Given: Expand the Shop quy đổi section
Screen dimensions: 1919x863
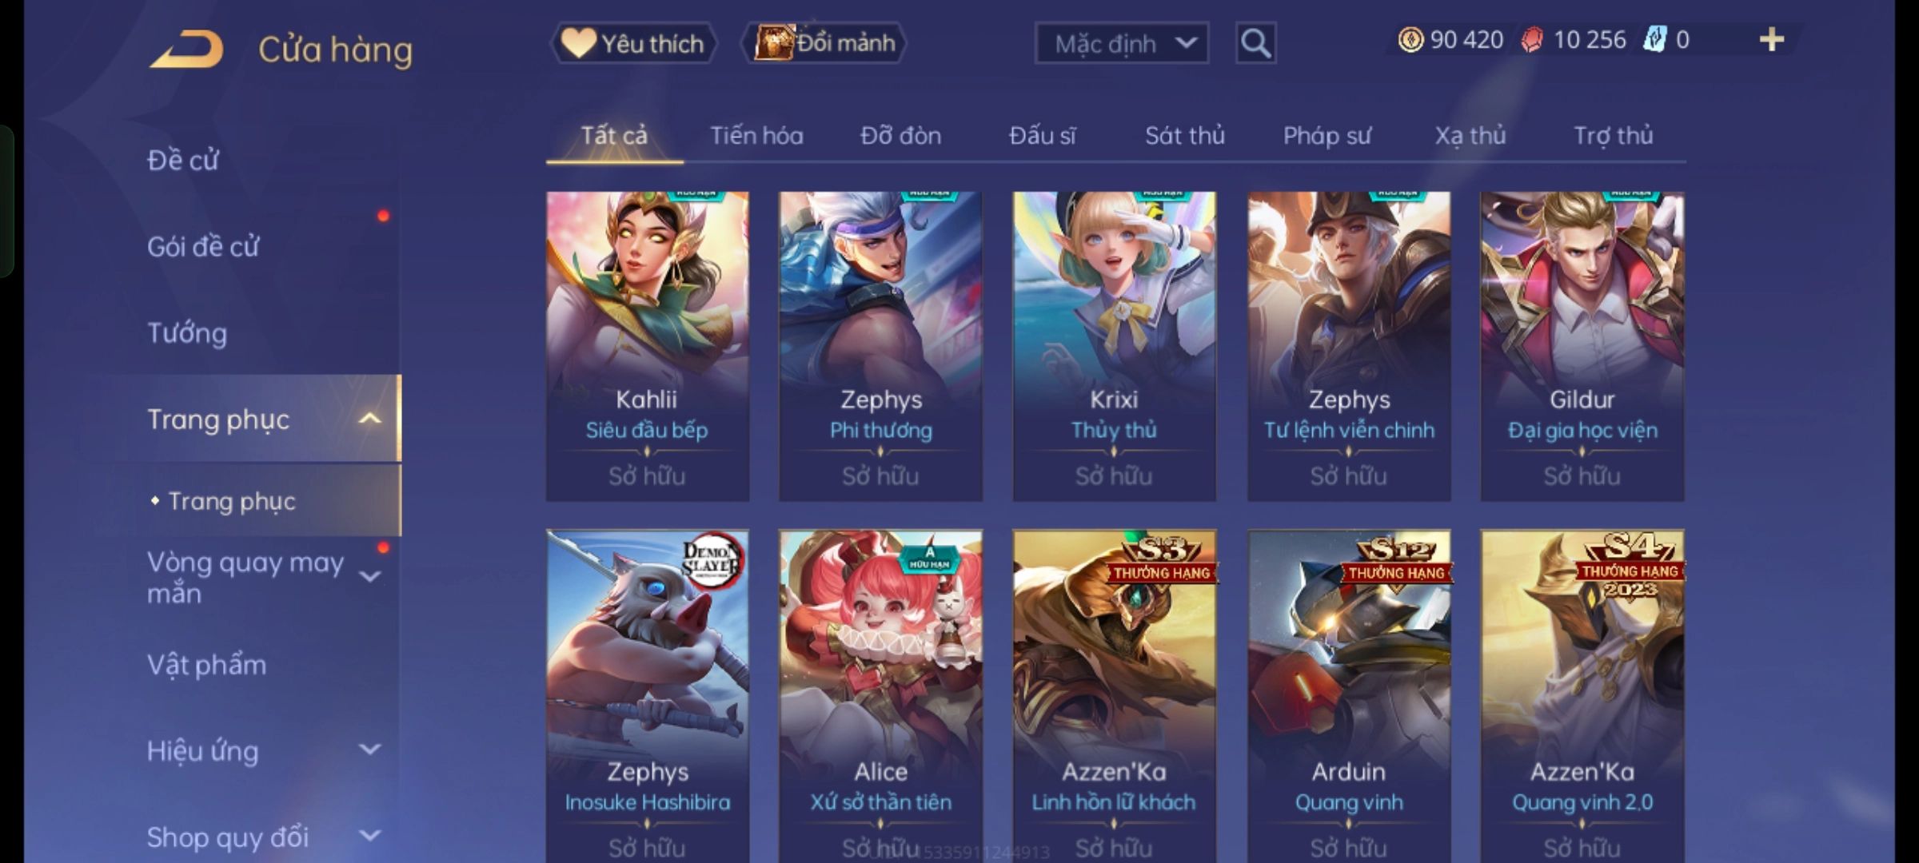Looking at the screenshot, I should pyautogui.click(x=369, y=836).
